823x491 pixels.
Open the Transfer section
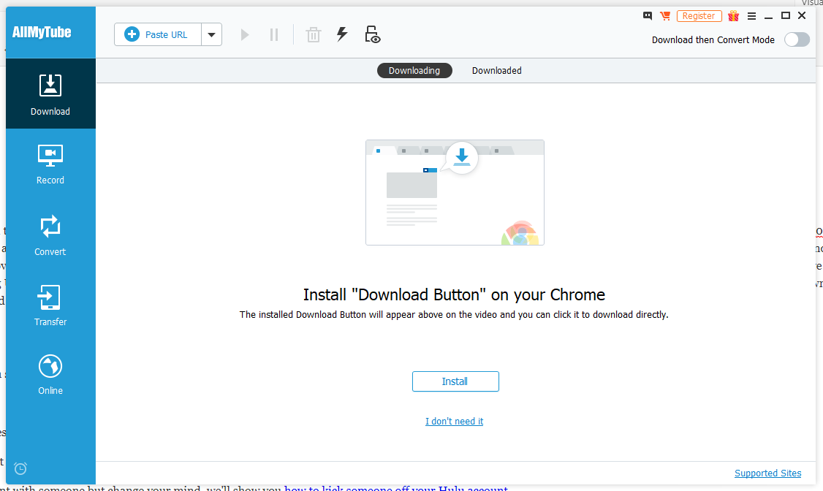[50, 306]
